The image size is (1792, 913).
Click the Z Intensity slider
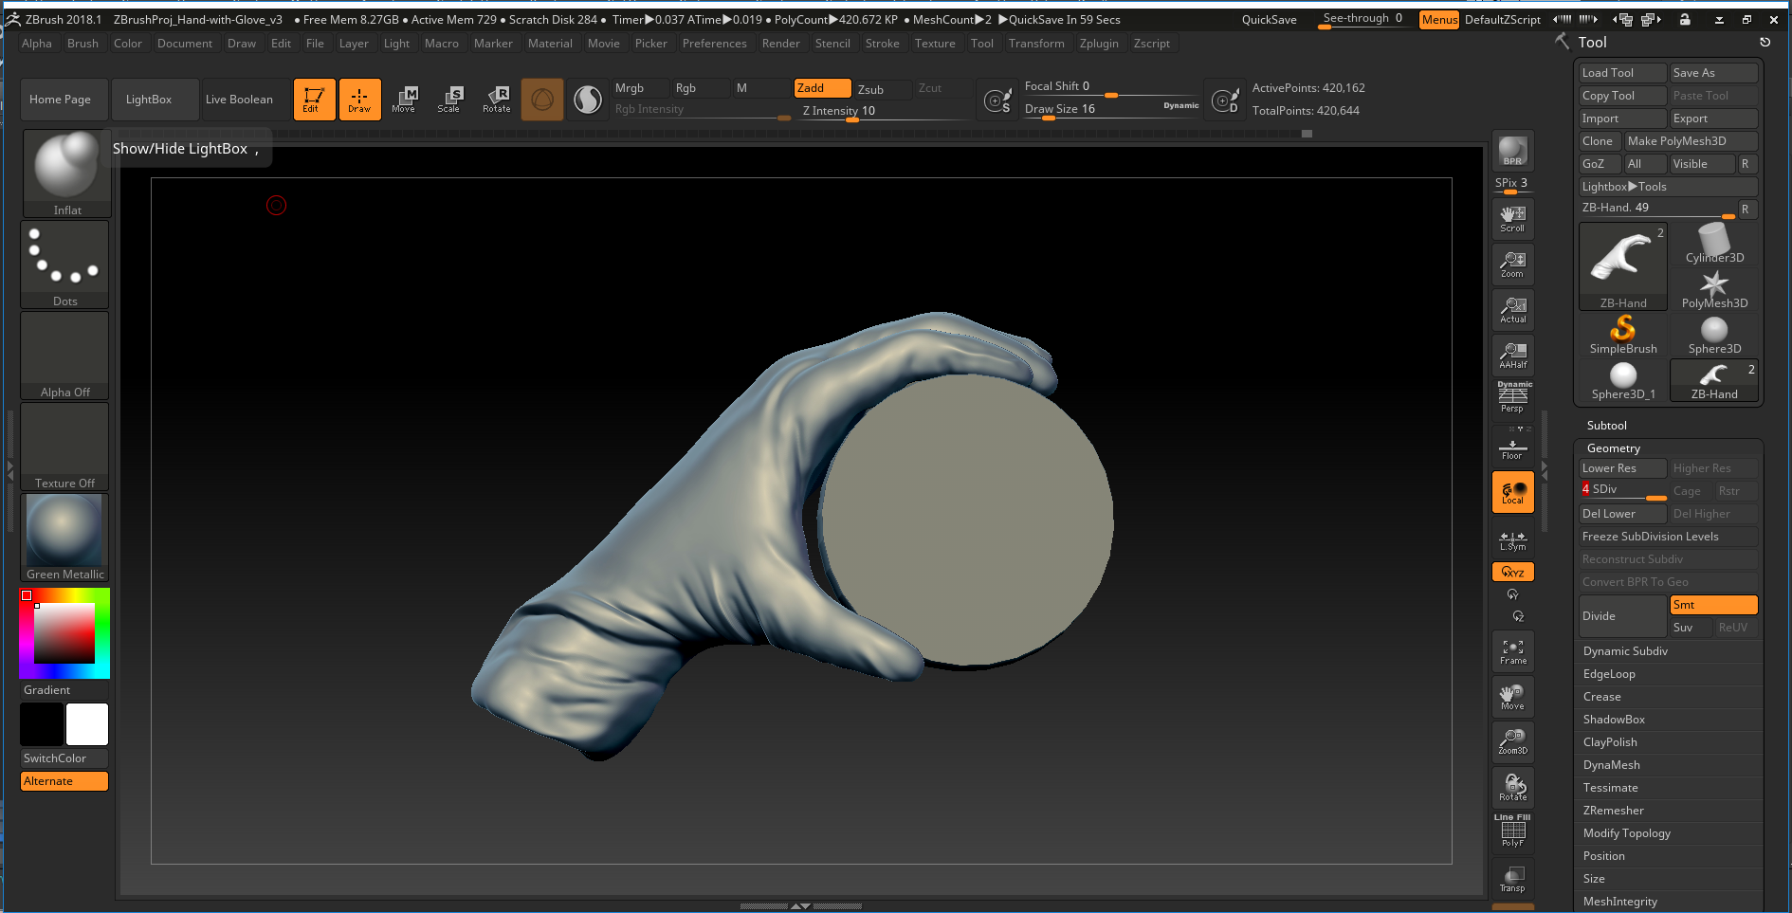[882, 111]
